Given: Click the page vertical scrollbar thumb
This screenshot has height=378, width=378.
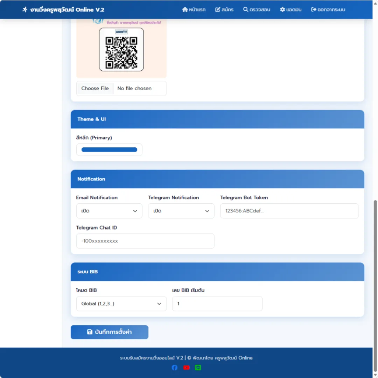Looking at the screenshot, I should (x=375, y=286).
